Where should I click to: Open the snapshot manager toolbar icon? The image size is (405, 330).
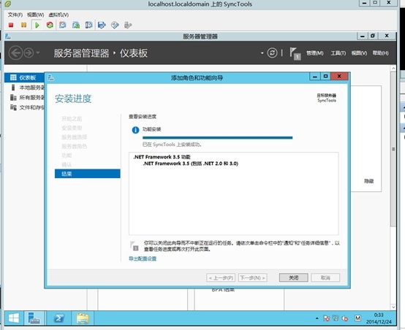coord(88,25)
